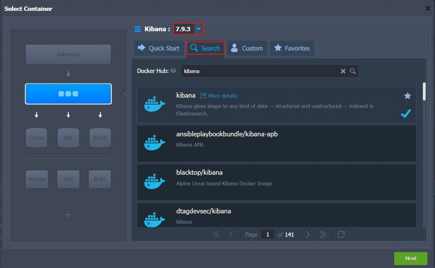The image size is (435, 268).
Task: Click the Docker icon of dtagdevsec/kibana
Action: tap(155, 220)
